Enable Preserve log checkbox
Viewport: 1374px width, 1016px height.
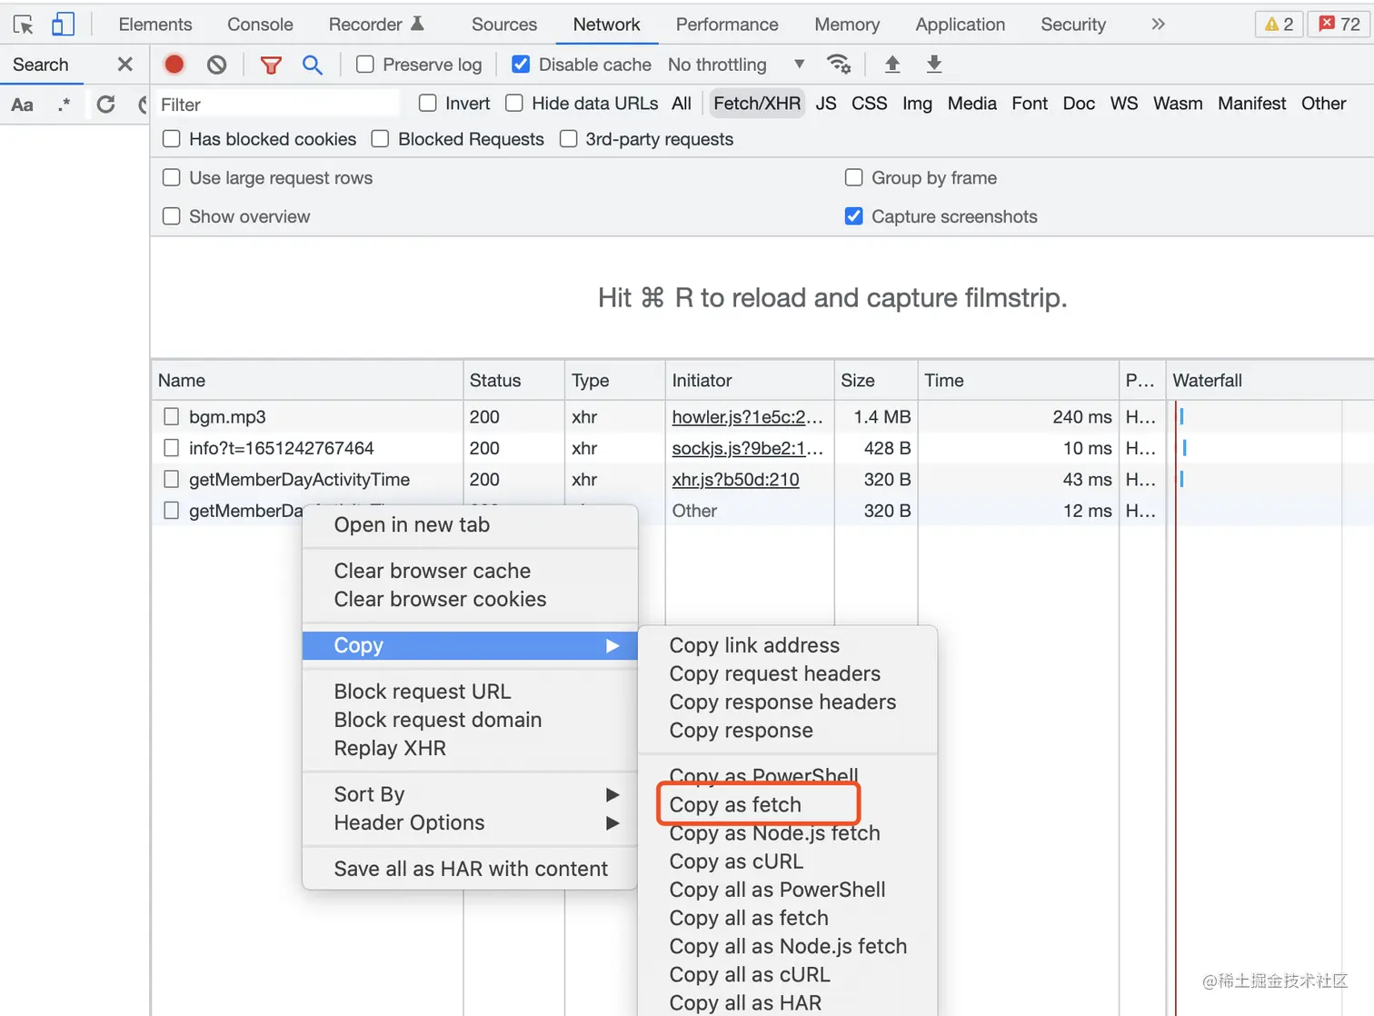pos(365,65)
